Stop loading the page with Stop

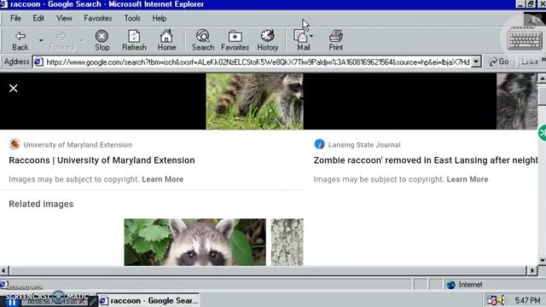tap(102, 40)
